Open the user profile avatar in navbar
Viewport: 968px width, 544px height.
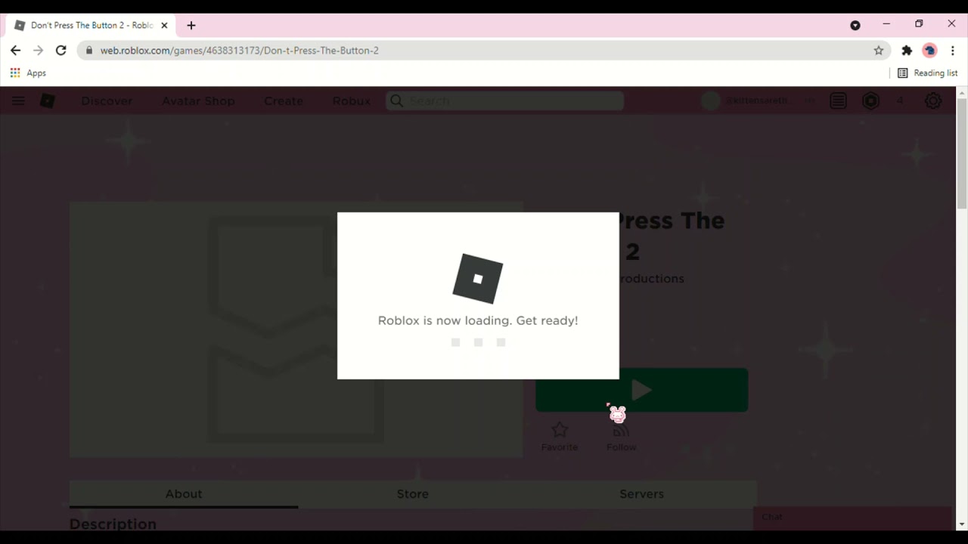(710, 100)
